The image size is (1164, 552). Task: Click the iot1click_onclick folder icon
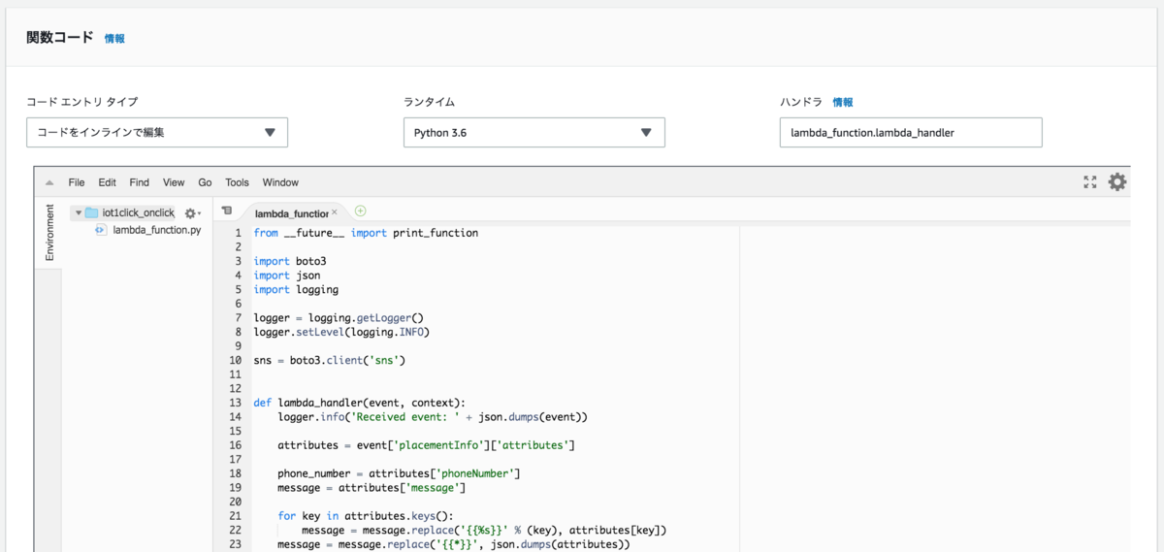click(x=92, y=212)
